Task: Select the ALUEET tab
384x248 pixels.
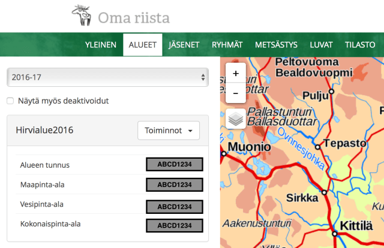Action: coord(143,45)
